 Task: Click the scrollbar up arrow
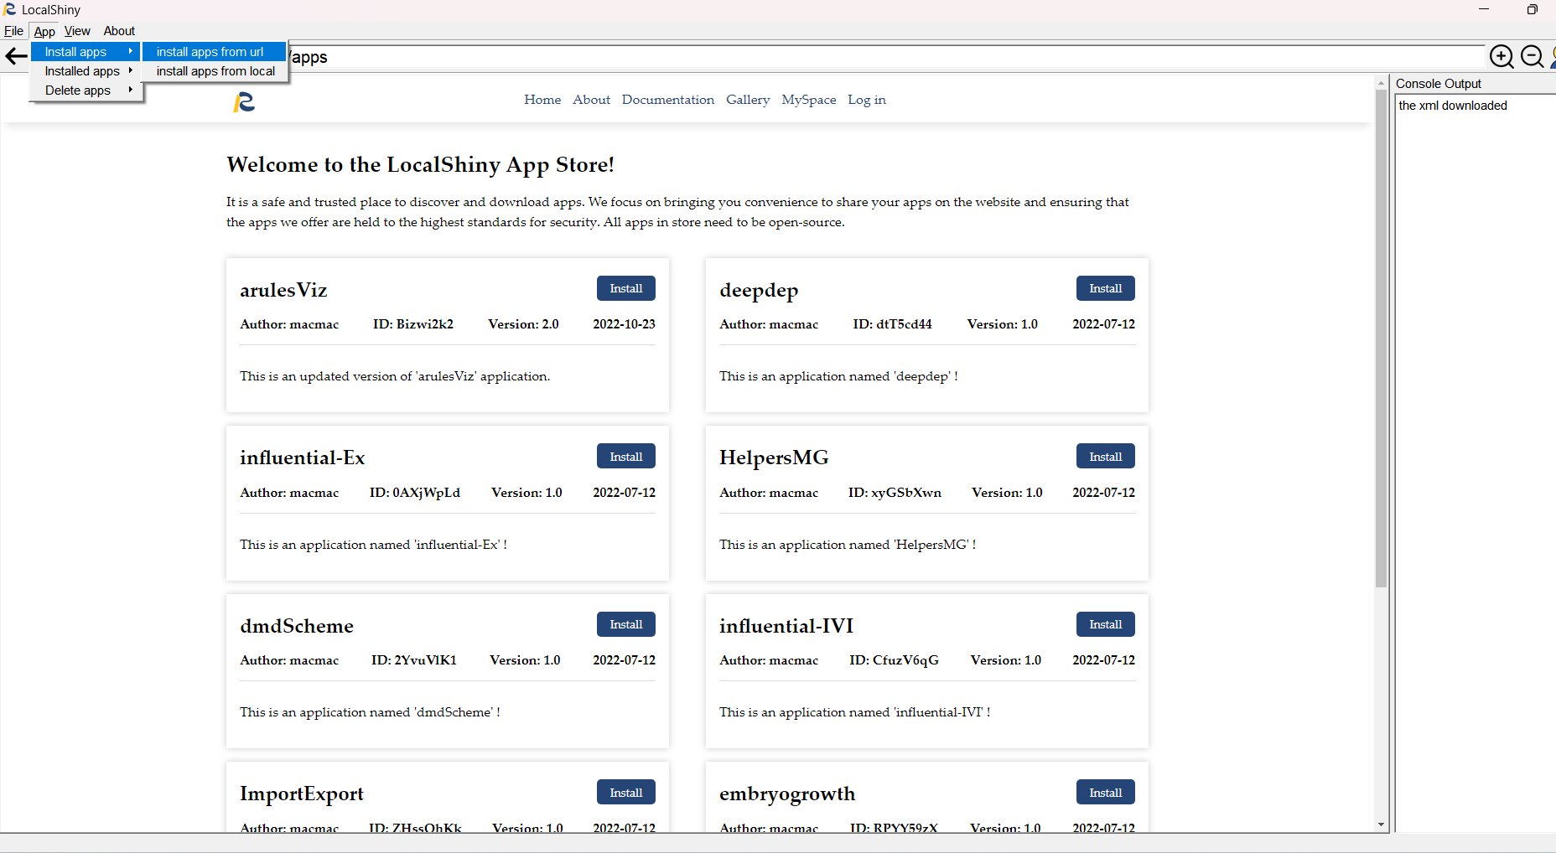point(1381,82)
